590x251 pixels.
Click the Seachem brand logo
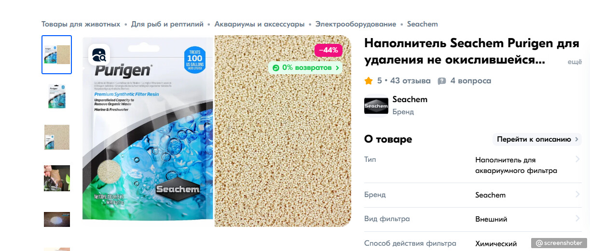[x=376, y=106]
